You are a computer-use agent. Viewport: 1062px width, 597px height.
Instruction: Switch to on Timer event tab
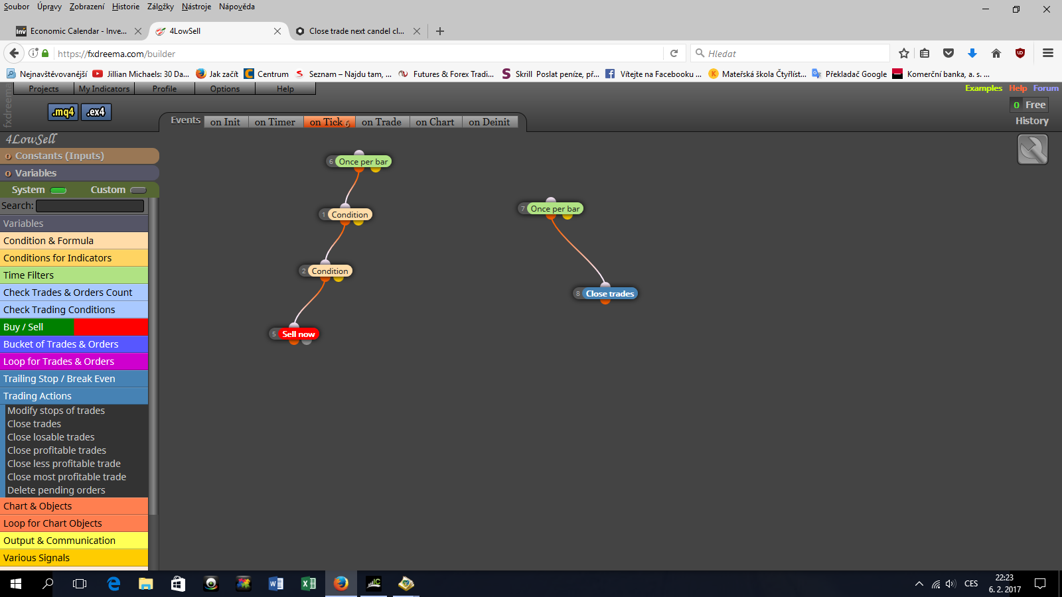pyautogui.click(x=275, y=122)
